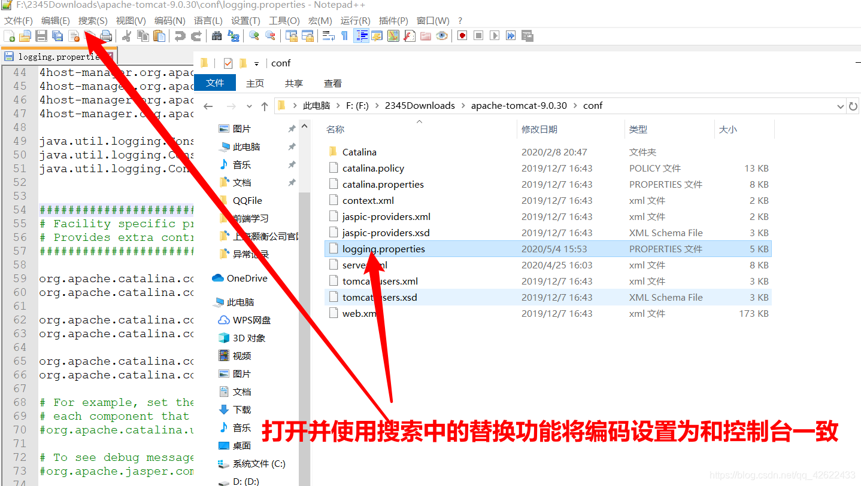
Task: Open the 搜索(S) menu
Action: pos(92,20)
